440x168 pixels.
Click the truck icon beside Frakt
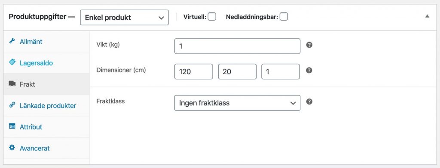coord(12,84)
